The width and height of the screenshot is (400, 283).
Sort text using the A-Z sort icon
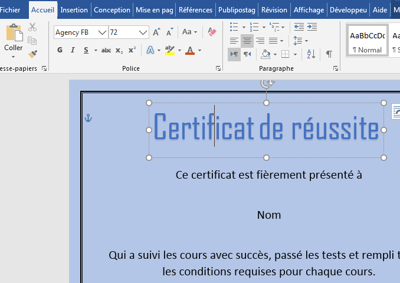tap(311, 54)
